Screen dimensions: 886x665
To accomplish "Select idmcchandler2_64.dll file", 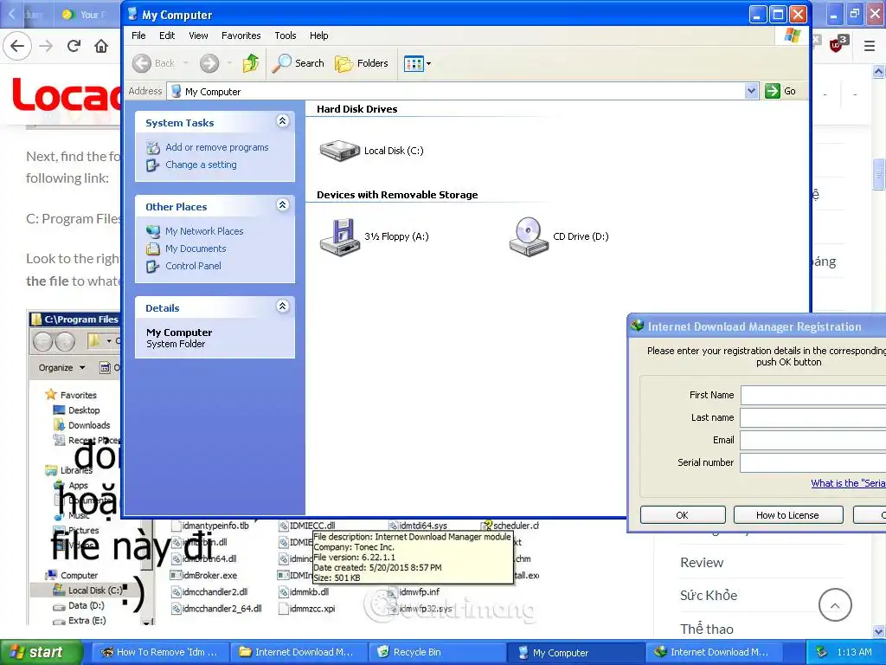I will click(216, 609).
